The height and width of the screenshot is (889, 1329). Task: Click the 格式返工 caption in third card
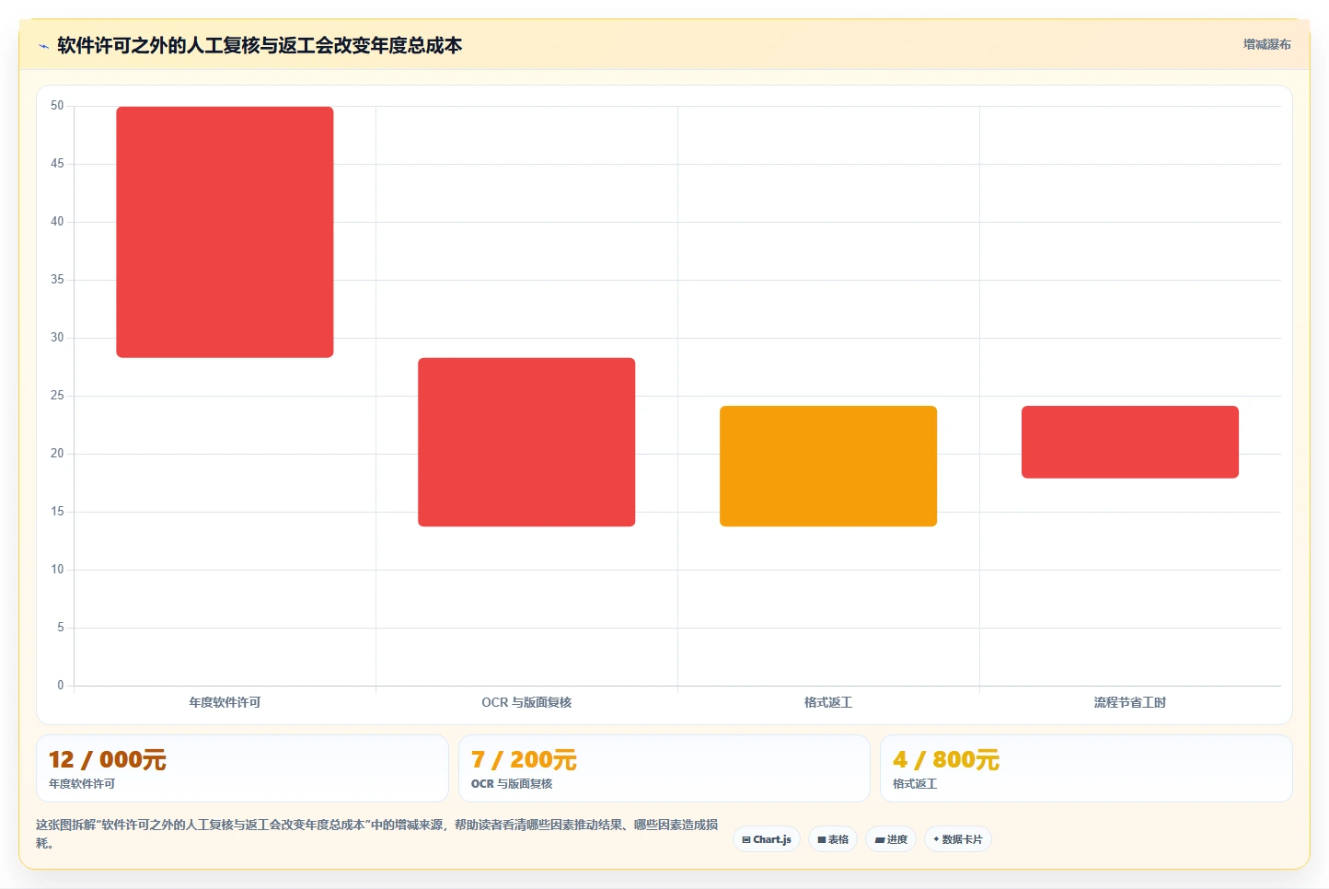pyautogui.click(x=915, y=784)
